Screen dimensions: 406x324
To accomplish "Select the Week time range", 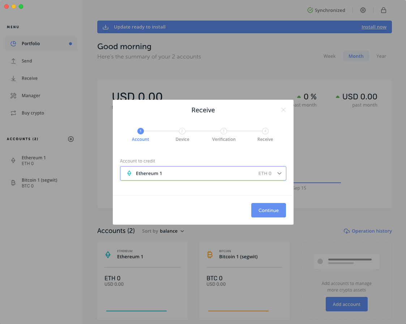I will [329, 56].
